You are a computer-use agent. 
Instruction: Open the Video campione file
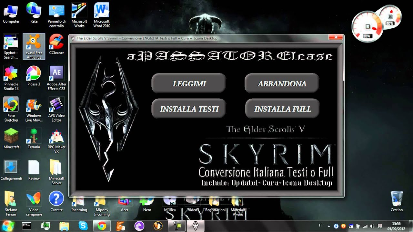(34, 204)
